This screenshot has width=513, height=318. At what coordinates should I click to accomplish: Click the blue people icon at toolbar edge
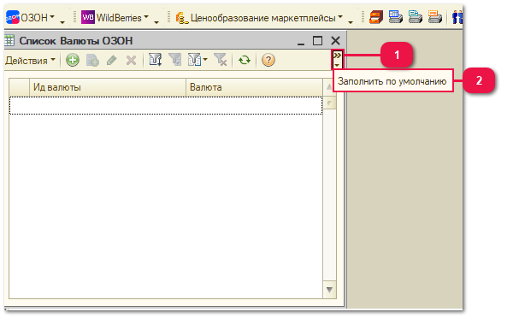[457, 17]
